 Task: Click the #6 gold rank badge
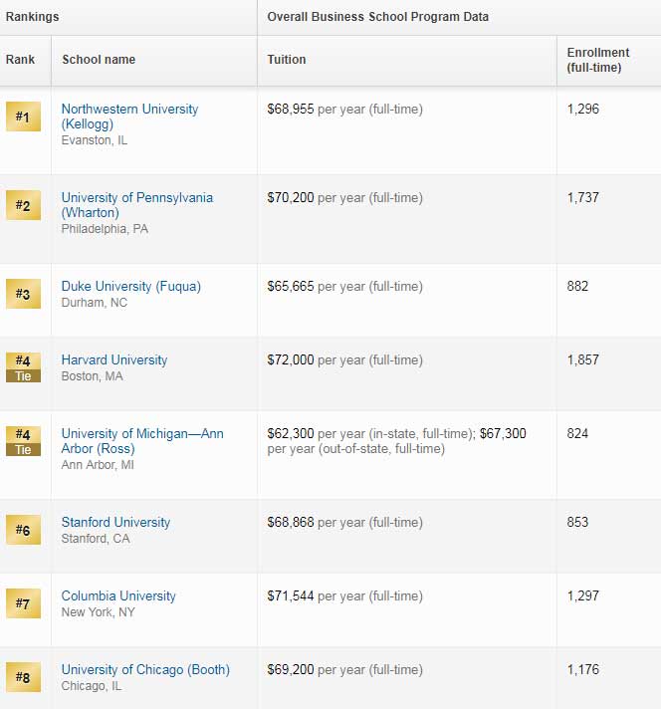point(23,531)
